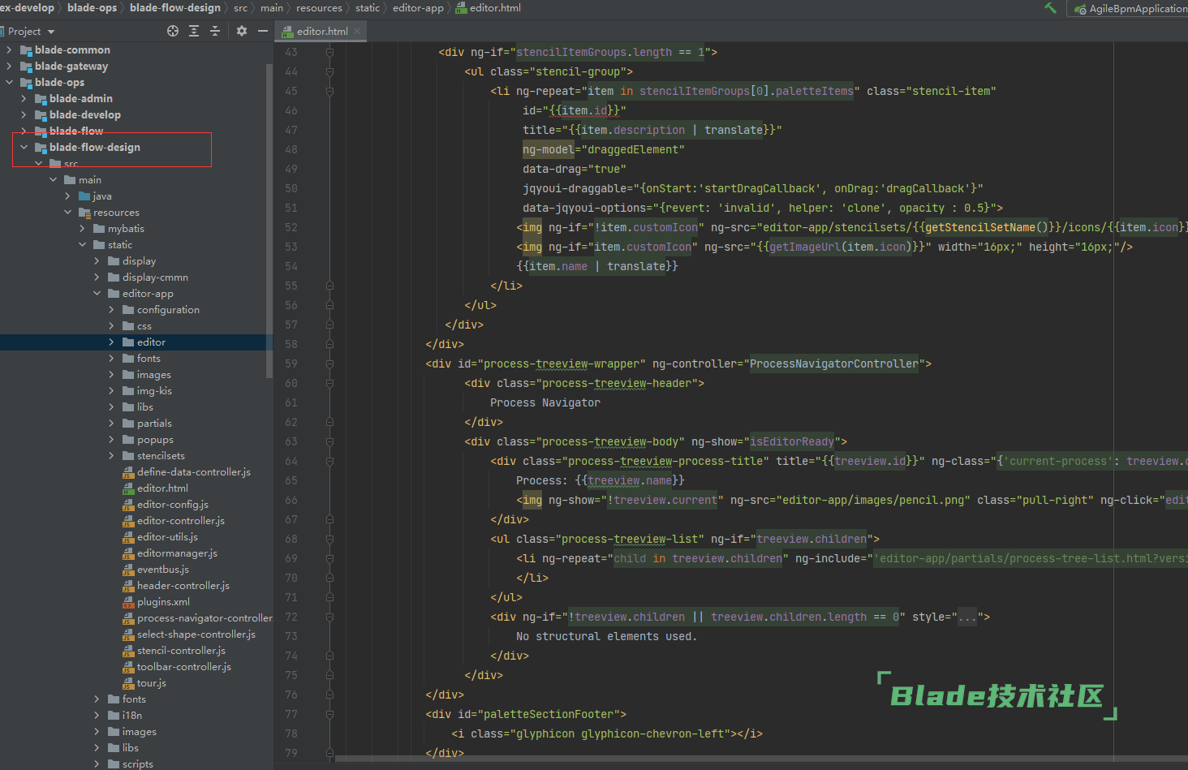The image size is (1188, 770).
Task: Collapse the main folder
Action: 53,179
